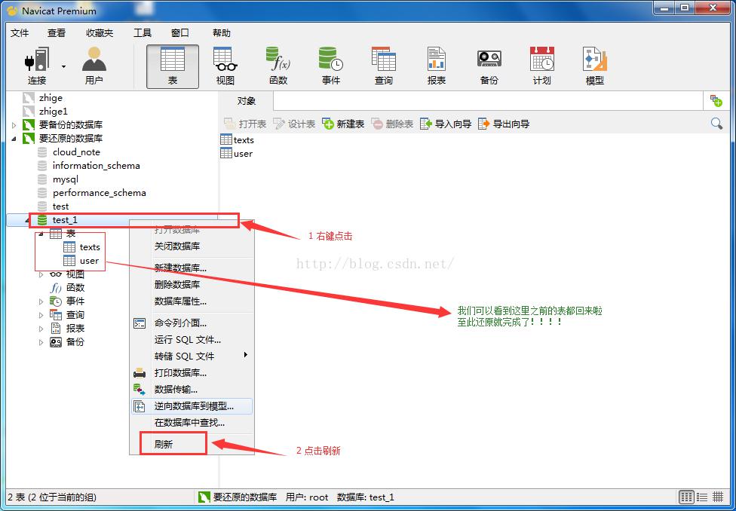The width and height of the screenshot is (736, 511).
Task: Choose 逆向数据库到模型... in the context menu
Action: coord(192,406)
